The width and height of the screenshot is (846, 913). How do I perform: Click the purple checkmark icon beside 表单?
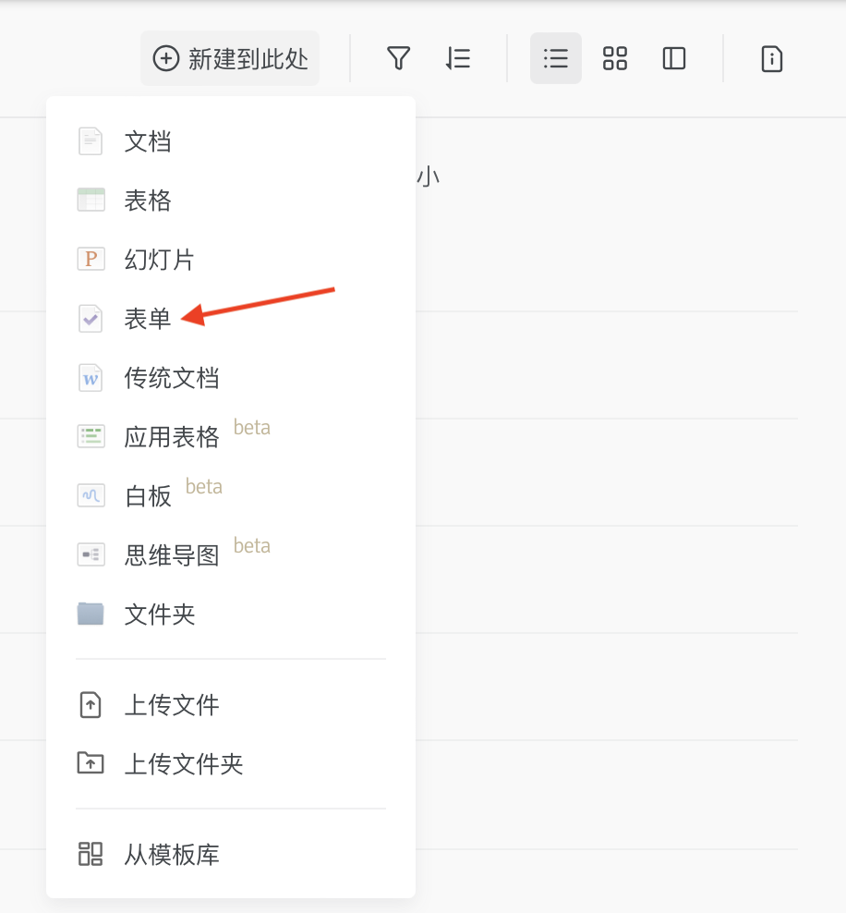coord(91,319)
